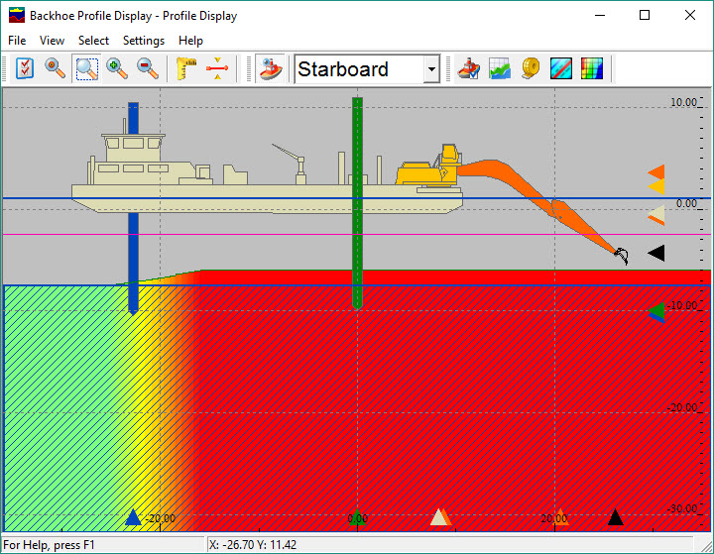The width and height of the screenshot is (714, 554).
Task: Open the Select menu
Action: coord(94,41)
